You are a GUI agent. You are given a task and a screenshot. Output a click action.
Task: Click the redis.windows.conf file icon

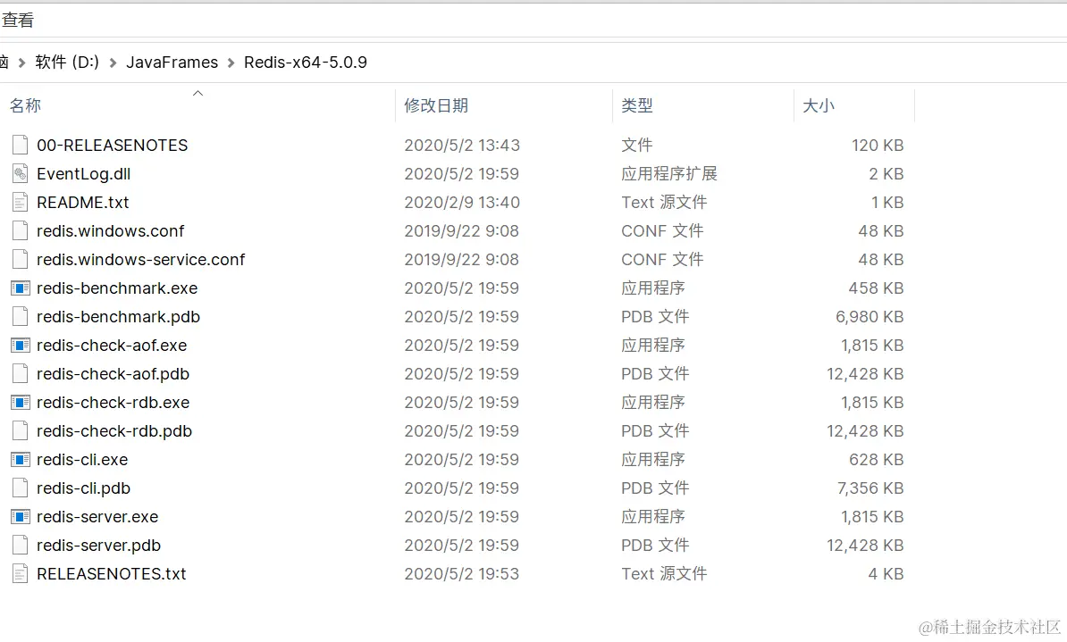[x=21, y=230]
